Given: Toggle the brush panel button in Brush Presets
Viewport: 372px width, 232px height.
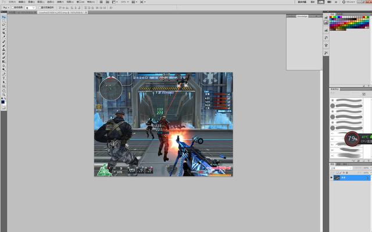Looking at the screenshot, I should point(364,94).
